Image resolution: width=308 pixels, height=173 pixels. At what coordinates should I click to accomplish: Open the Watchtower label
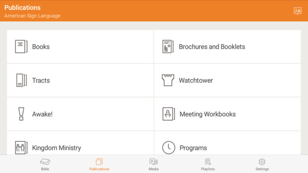coord(195,80)
